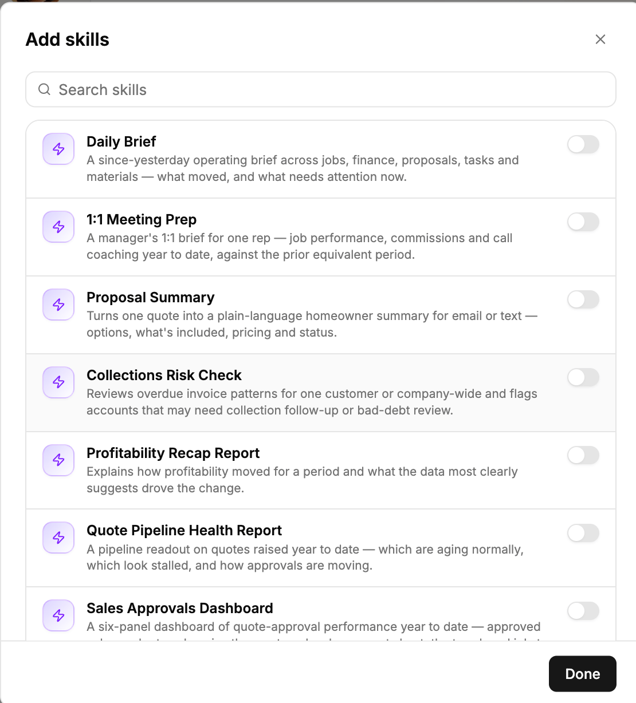Click the Daily Brief lightning bolt icon
This screenshot has height=703, width=636.
pos(58,149)
